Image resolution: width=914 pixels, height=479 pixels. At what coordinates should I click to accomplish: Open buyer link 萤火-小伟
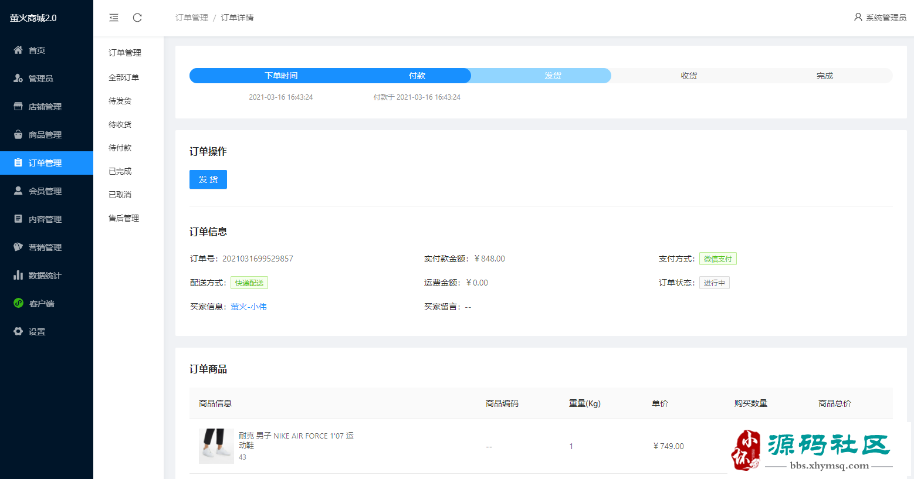(x=249, y=307)
